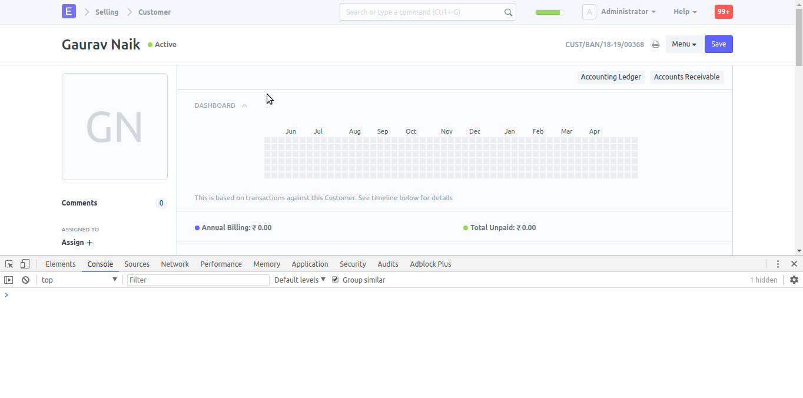Click the Selling breadcrumb link
803x398 pixels.
(107, 11)
